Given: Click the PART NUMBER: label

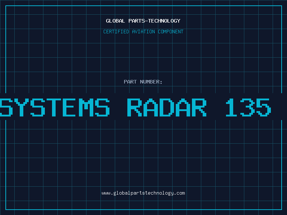Looking at the screenshot, I should 143,82.
